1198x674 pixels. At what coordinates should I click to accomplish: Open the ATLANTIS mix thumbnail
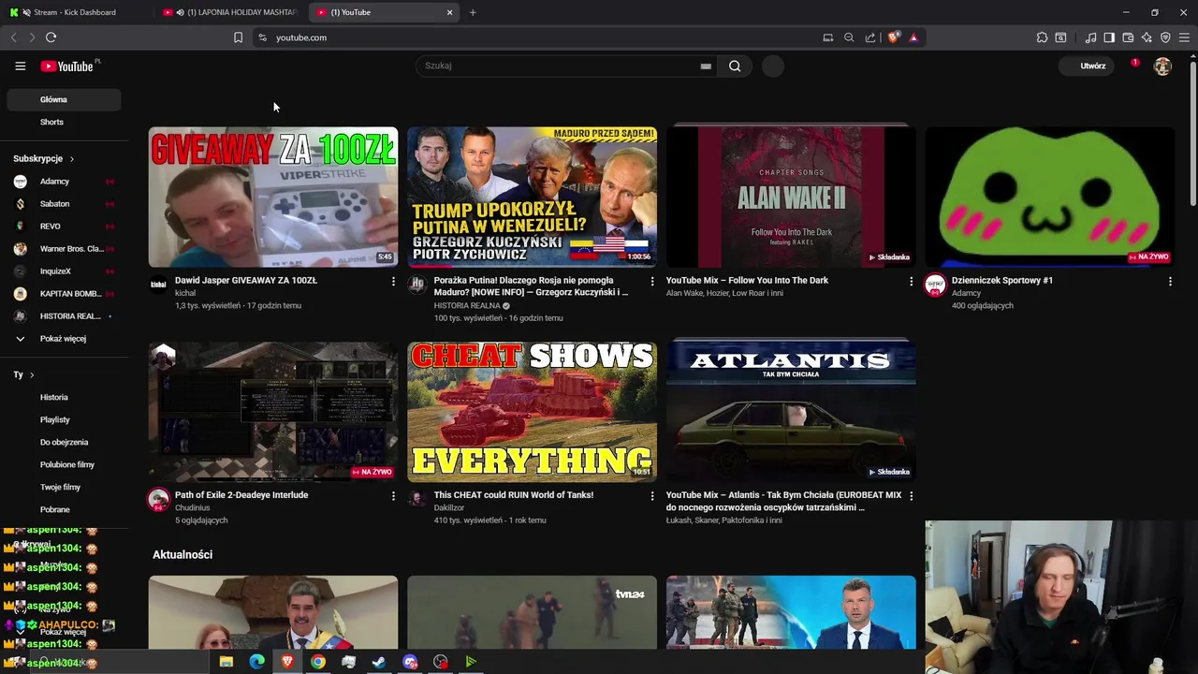pos(791,412)
